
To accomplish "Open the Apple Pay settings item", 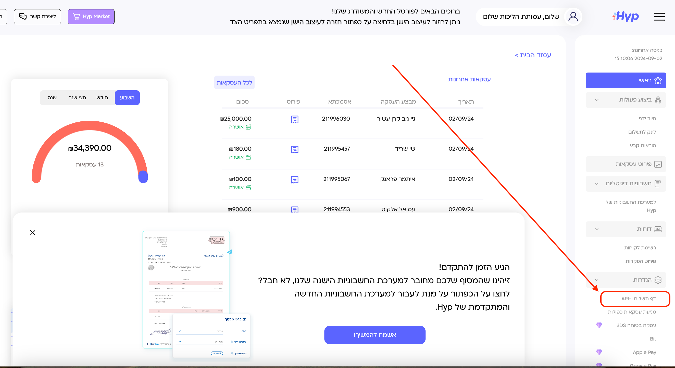I will coord(644,352).
